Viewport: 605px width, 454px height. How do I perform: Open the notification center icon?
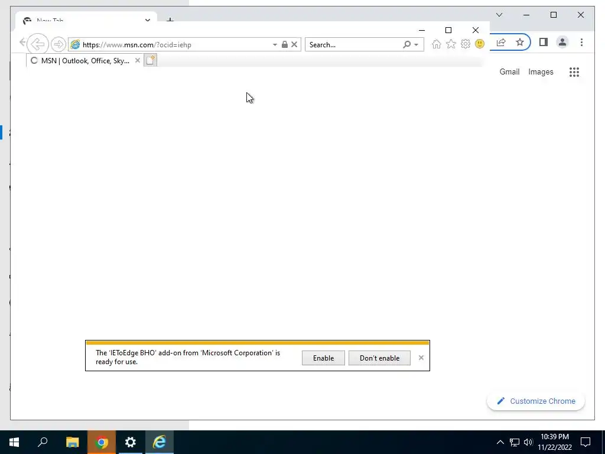tap(586, 442)
